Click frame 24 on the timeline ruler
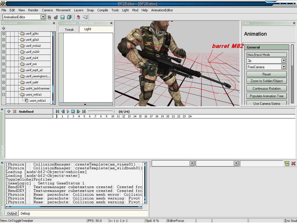 (x=190, y=116)
